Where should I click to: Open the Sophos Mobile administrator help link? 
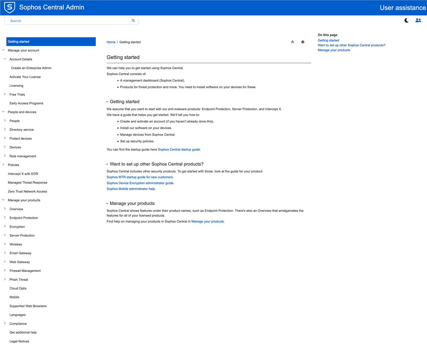click(131, 189)
